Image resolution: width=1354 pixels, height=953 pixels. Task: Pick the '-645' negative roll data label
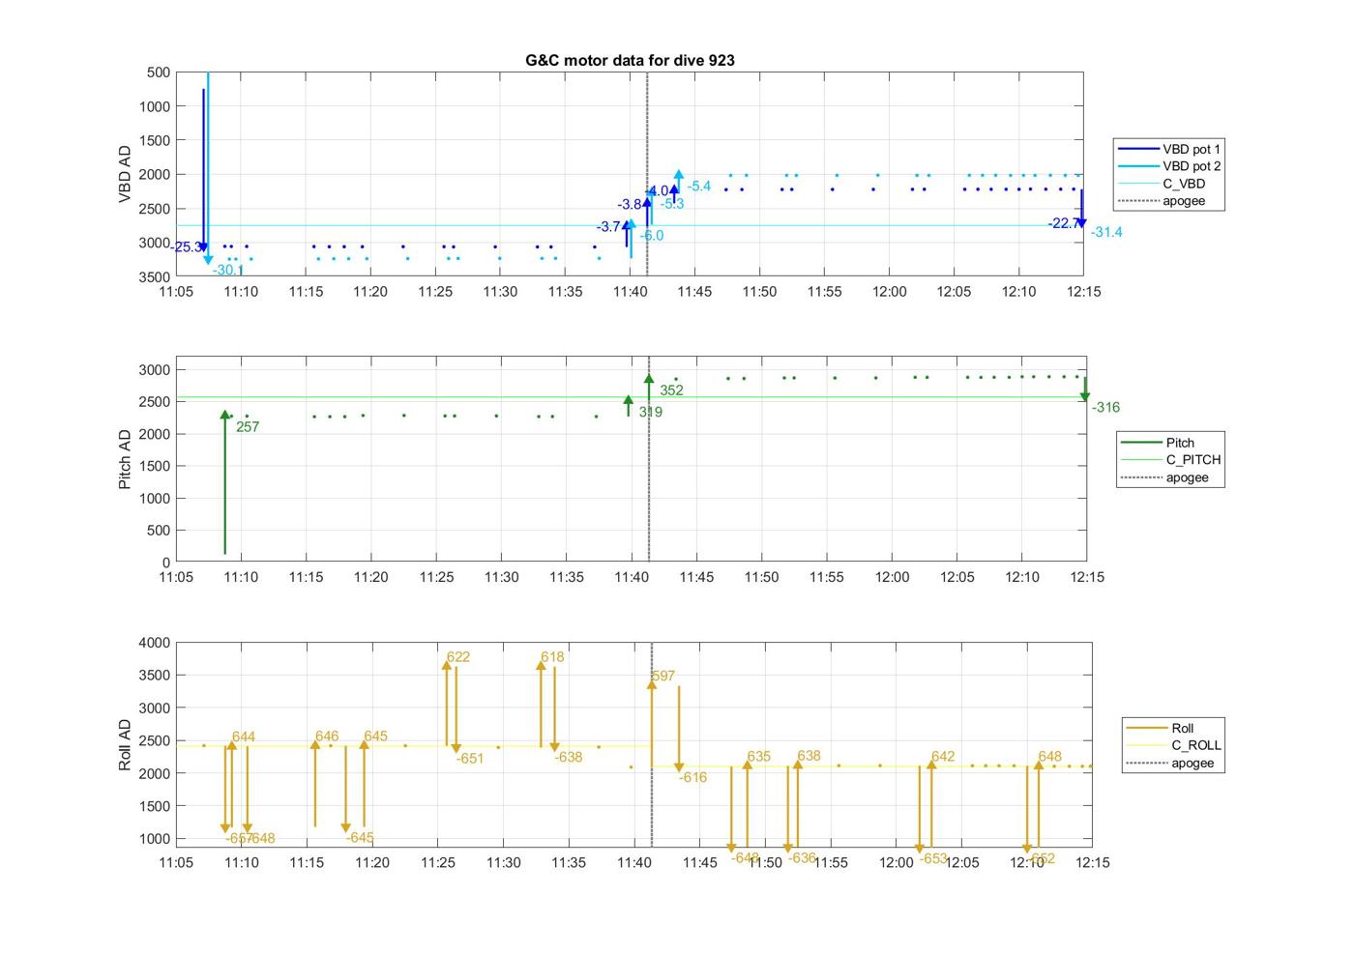click(359, 838)
